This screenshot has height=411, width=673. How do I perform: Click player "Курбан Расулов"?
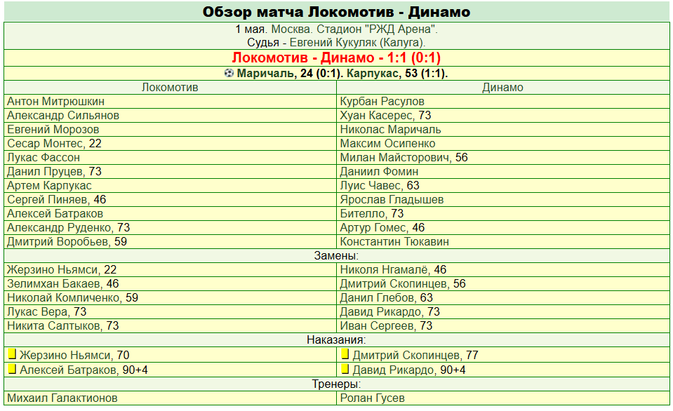click(x=382, y=101)
